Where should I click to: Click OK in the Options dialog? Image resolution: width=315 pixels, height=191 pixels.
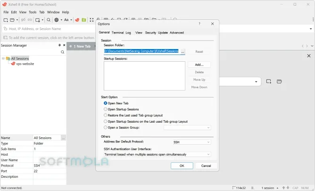(182, 166)
